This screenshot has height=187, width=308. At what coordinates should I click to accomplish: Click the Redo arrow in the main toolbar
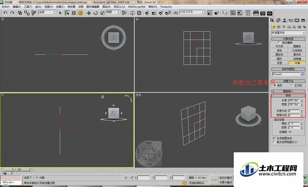coord(12,13)
